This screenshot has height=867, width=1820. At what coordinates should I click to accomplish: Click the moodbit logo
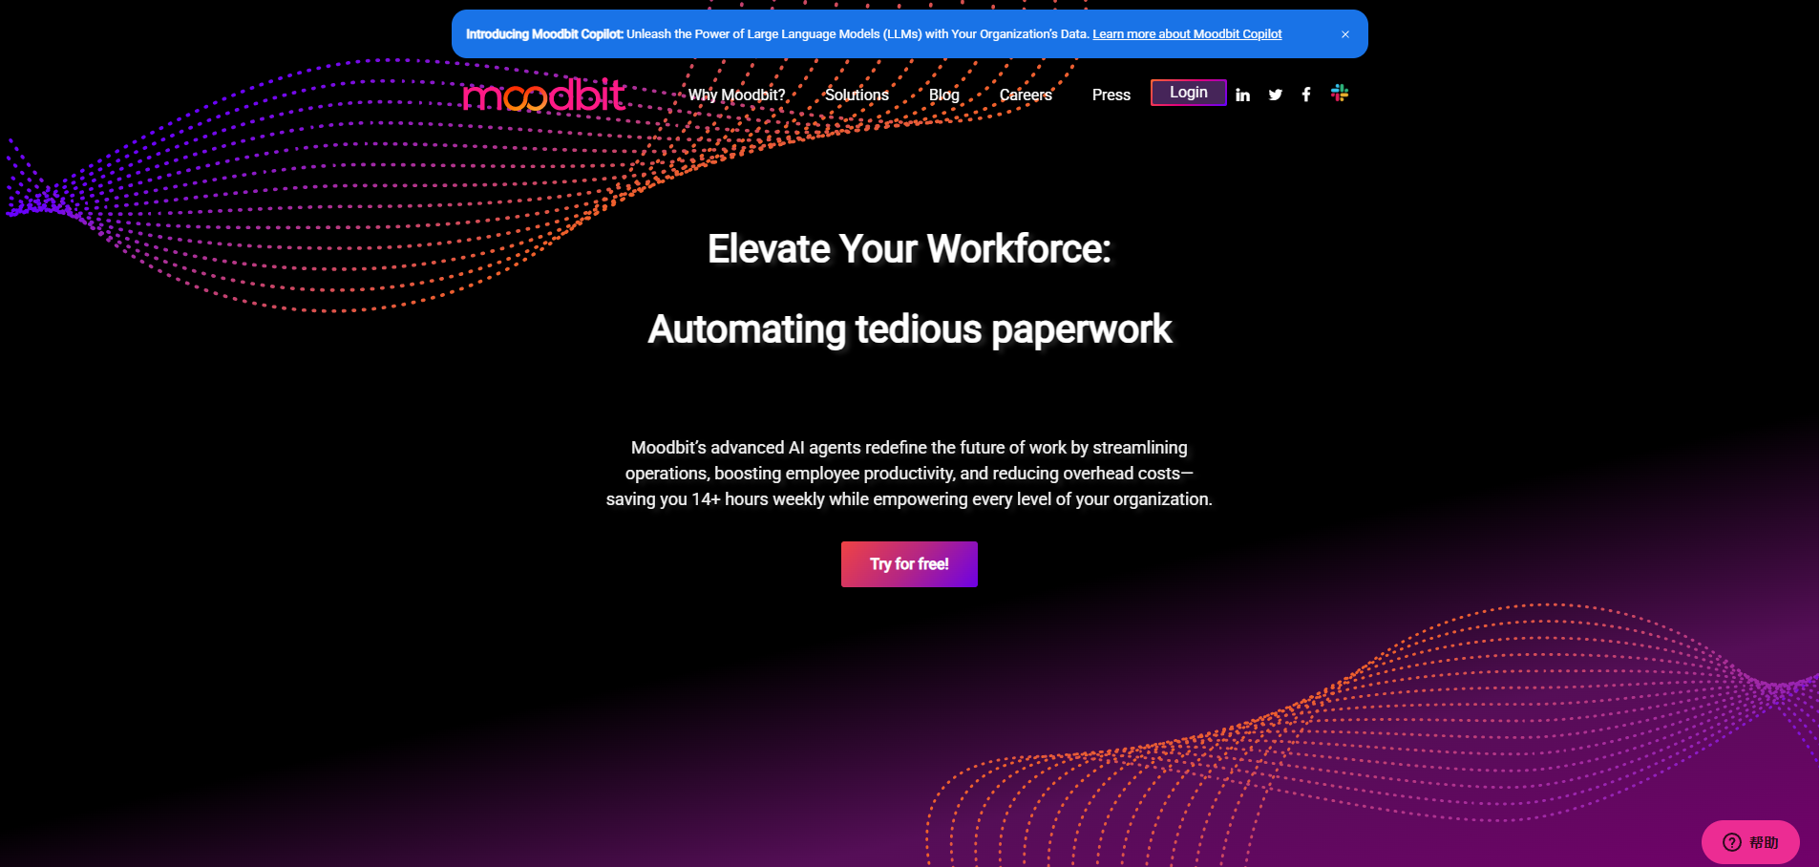(x=544, y=95)
